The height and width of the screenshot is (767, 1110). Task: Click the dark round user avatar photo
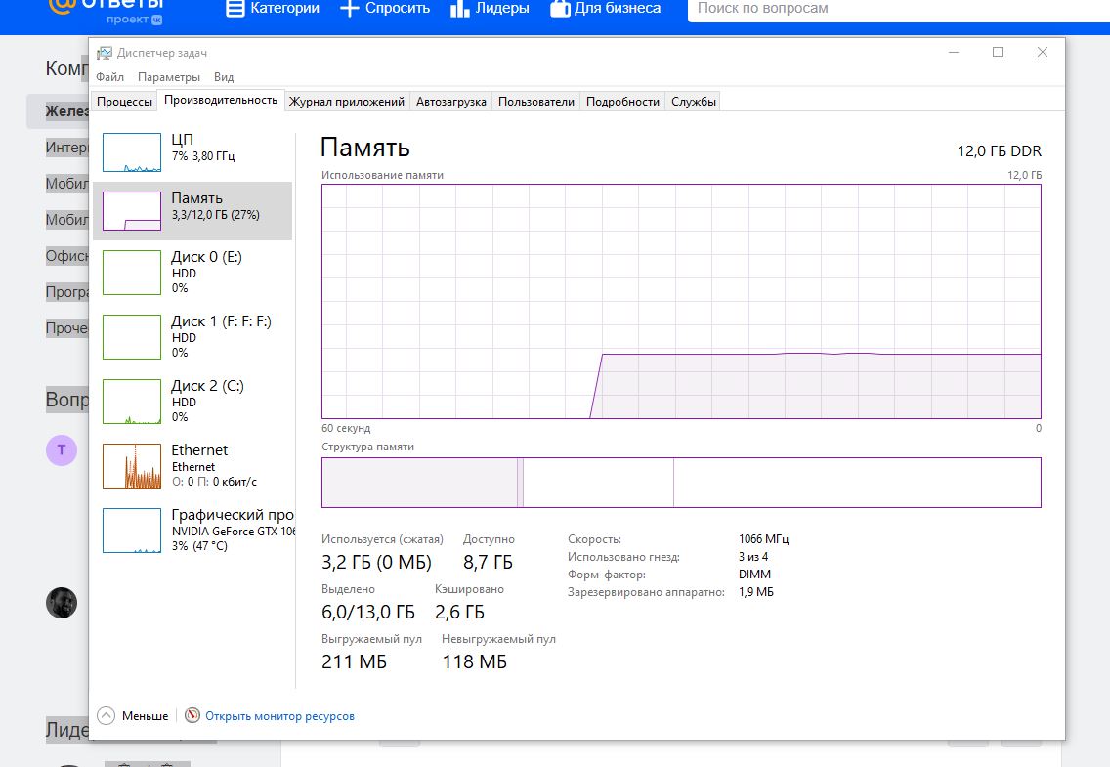tap(62, 603)
